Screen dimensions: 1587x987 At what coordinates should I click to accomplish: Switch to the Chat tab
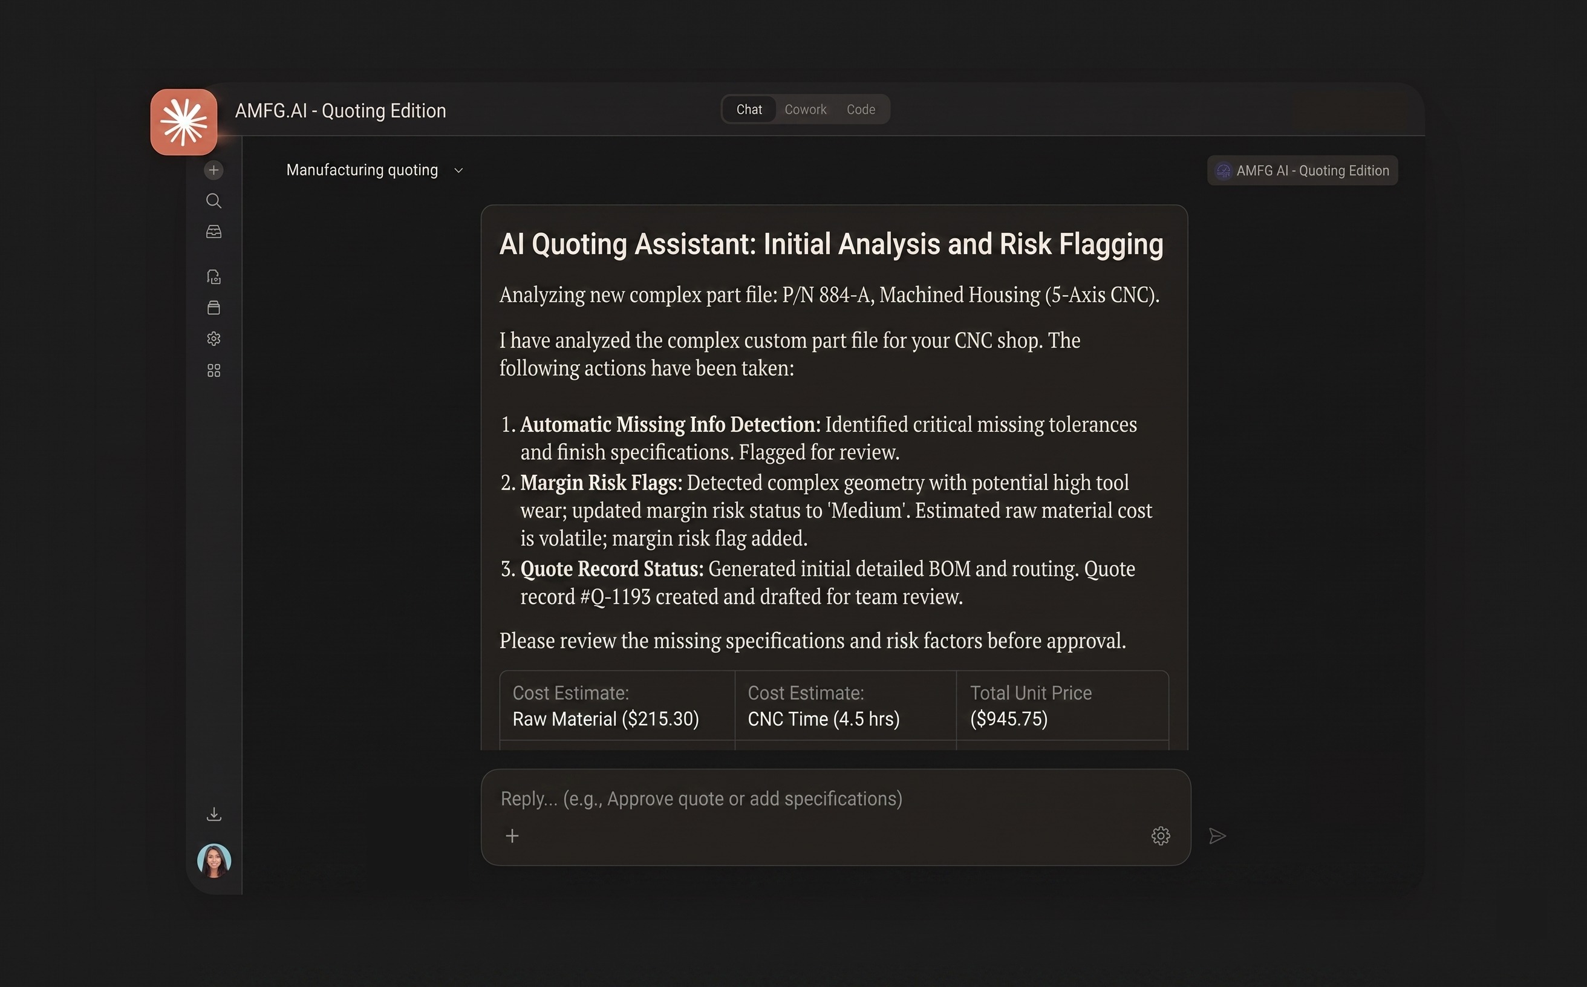click(749, 109)
